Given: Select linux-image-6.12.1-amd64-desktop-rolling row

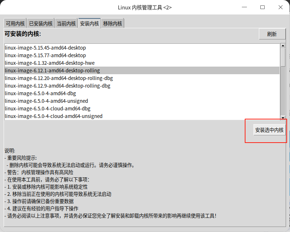Looking at the screenshot, I should point(142,71).
